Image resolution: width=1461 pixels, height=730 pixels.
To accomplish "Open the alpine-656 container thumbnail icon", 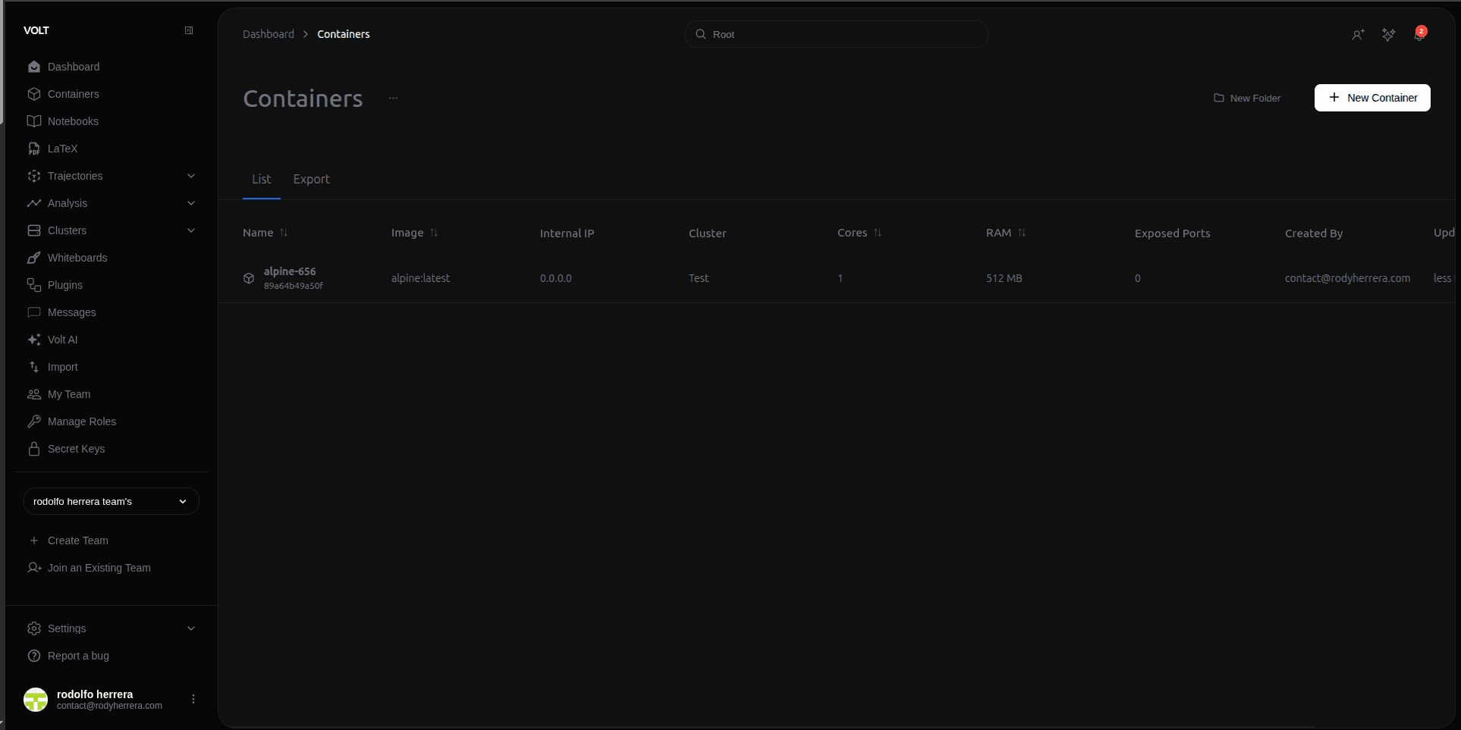I will [248, 278].
